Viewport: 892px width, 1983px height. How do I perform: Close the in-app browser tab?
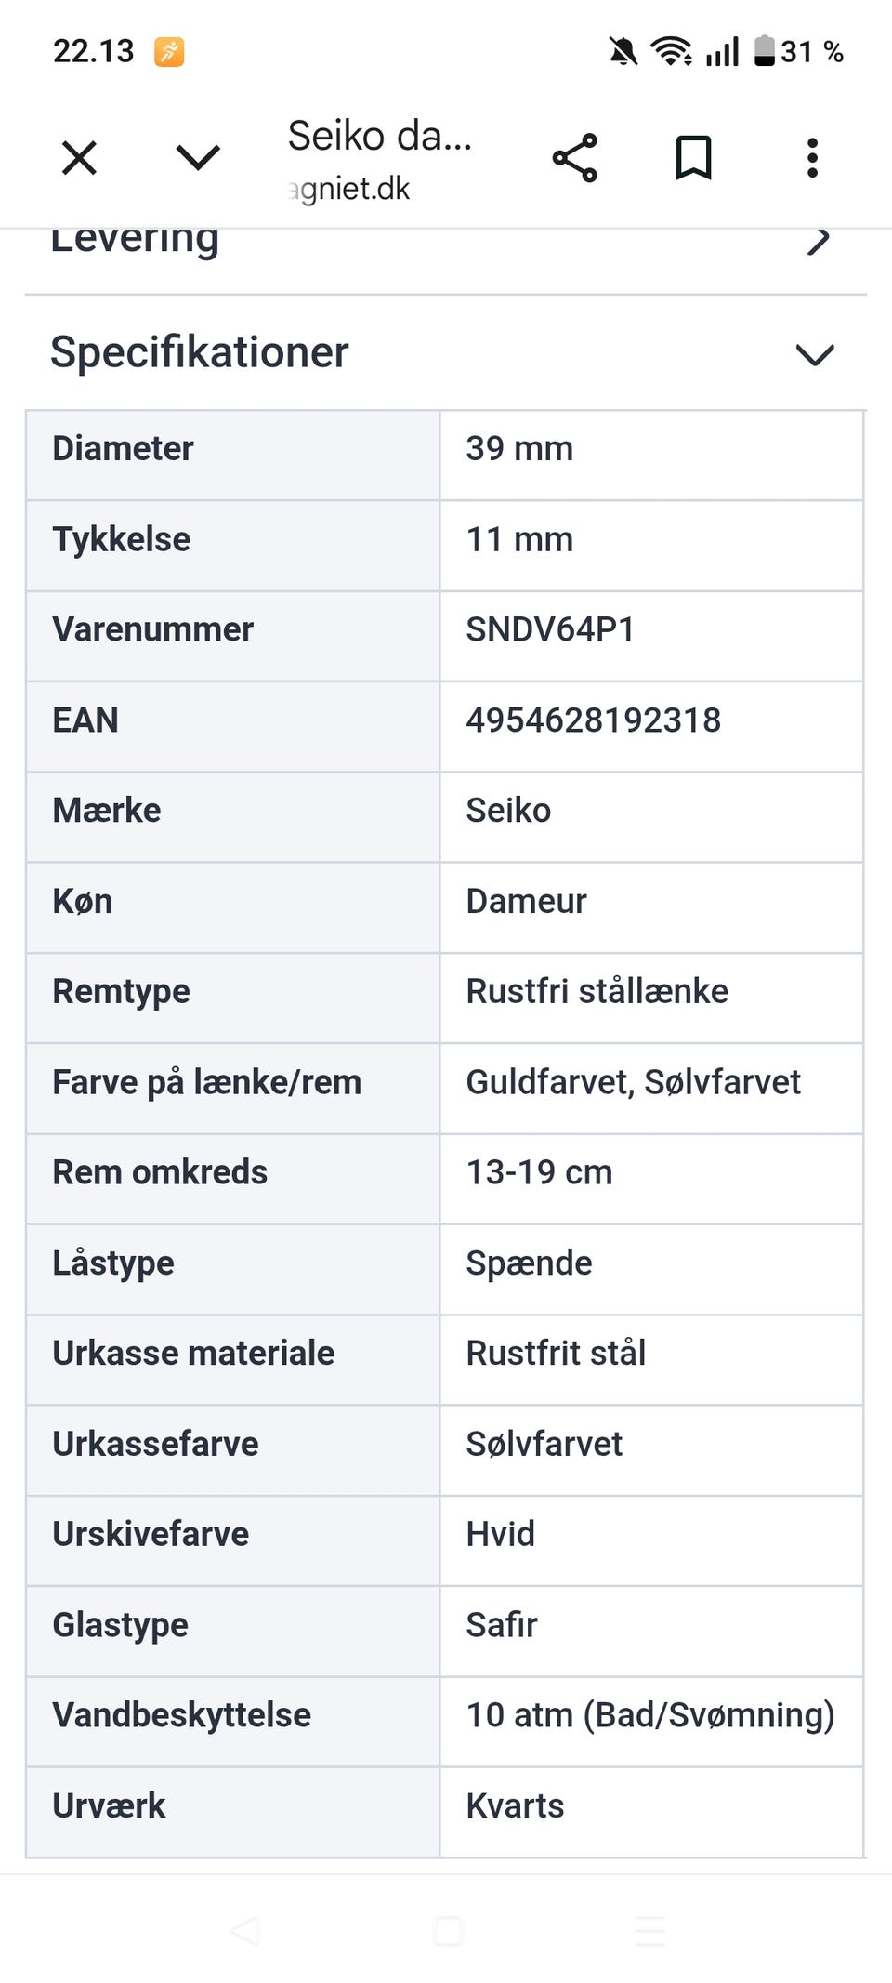click(x=79, y=157)
